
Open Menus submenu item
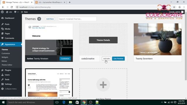(4, 61)
